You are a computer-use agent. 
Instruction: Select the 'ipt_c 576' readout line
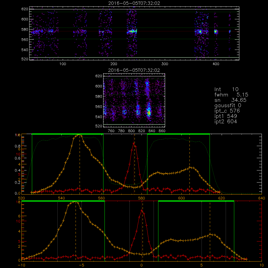tap(227, 111)
